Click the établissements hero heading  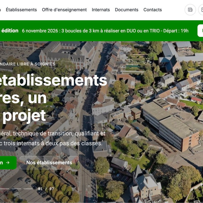53,80
